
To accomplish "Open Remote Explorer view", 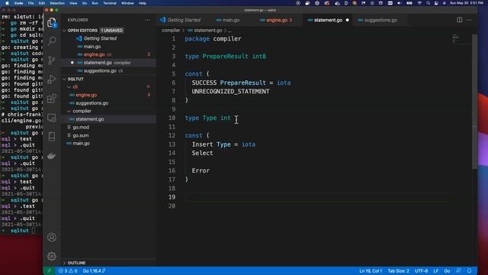I will (52, 118).
